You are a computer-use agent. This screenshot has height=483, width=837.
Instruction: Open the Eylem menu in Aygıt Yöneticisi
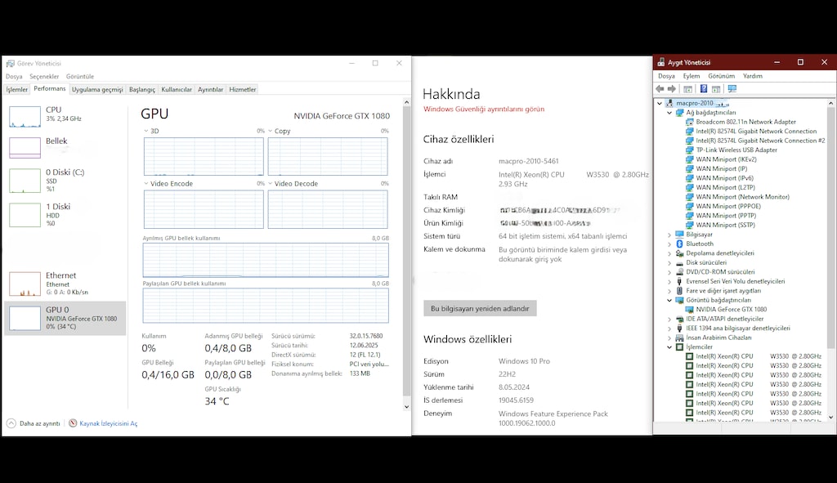[x=692, y=76]
